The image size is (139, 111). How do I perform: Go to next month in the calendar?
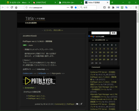tap(107, 40)
